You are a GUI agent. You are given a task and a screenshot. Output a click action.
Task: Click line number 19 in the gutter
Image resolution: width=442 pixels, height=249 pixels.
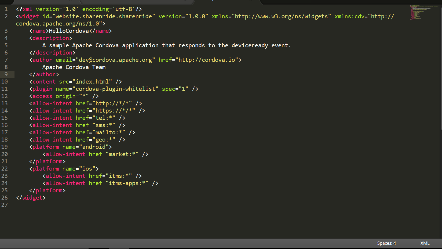5,147
